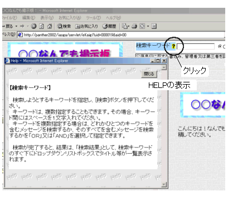Stop page loading with the Stop icon
Screen dimensions: 228x201
tap(33, 26)
